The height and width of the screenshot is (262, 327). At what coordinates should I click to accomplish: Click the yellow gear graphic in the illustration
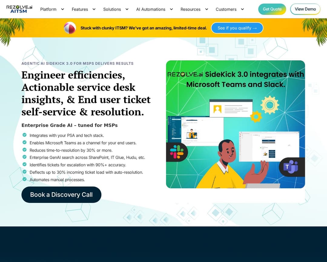(x=269, y=106)
